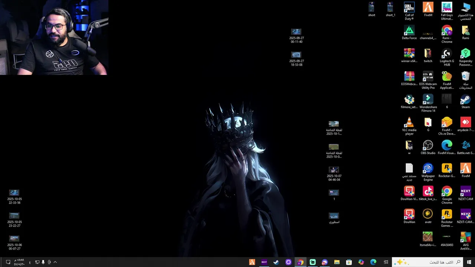Screen dimensions: 475x267
Task: Open File Explorer from the taskbar
Action: point(337,262)
